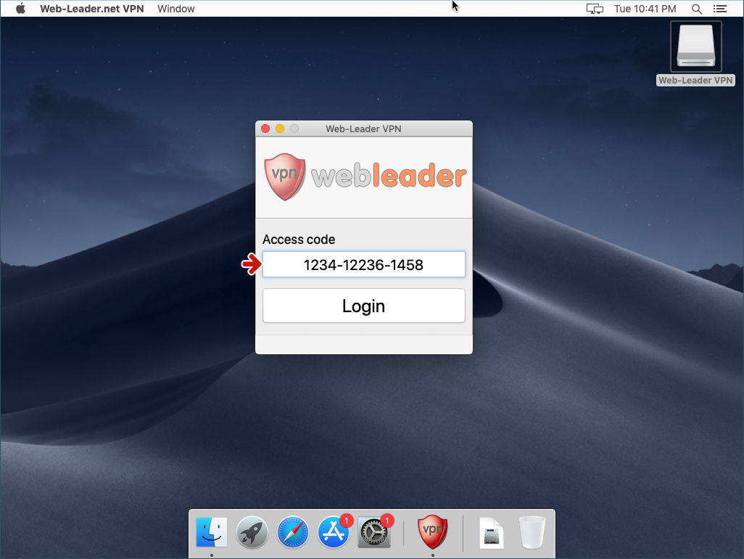Click the Web-Leader VPN window title bar
Viewport: 744px width, 559px height.
(364, 128)
